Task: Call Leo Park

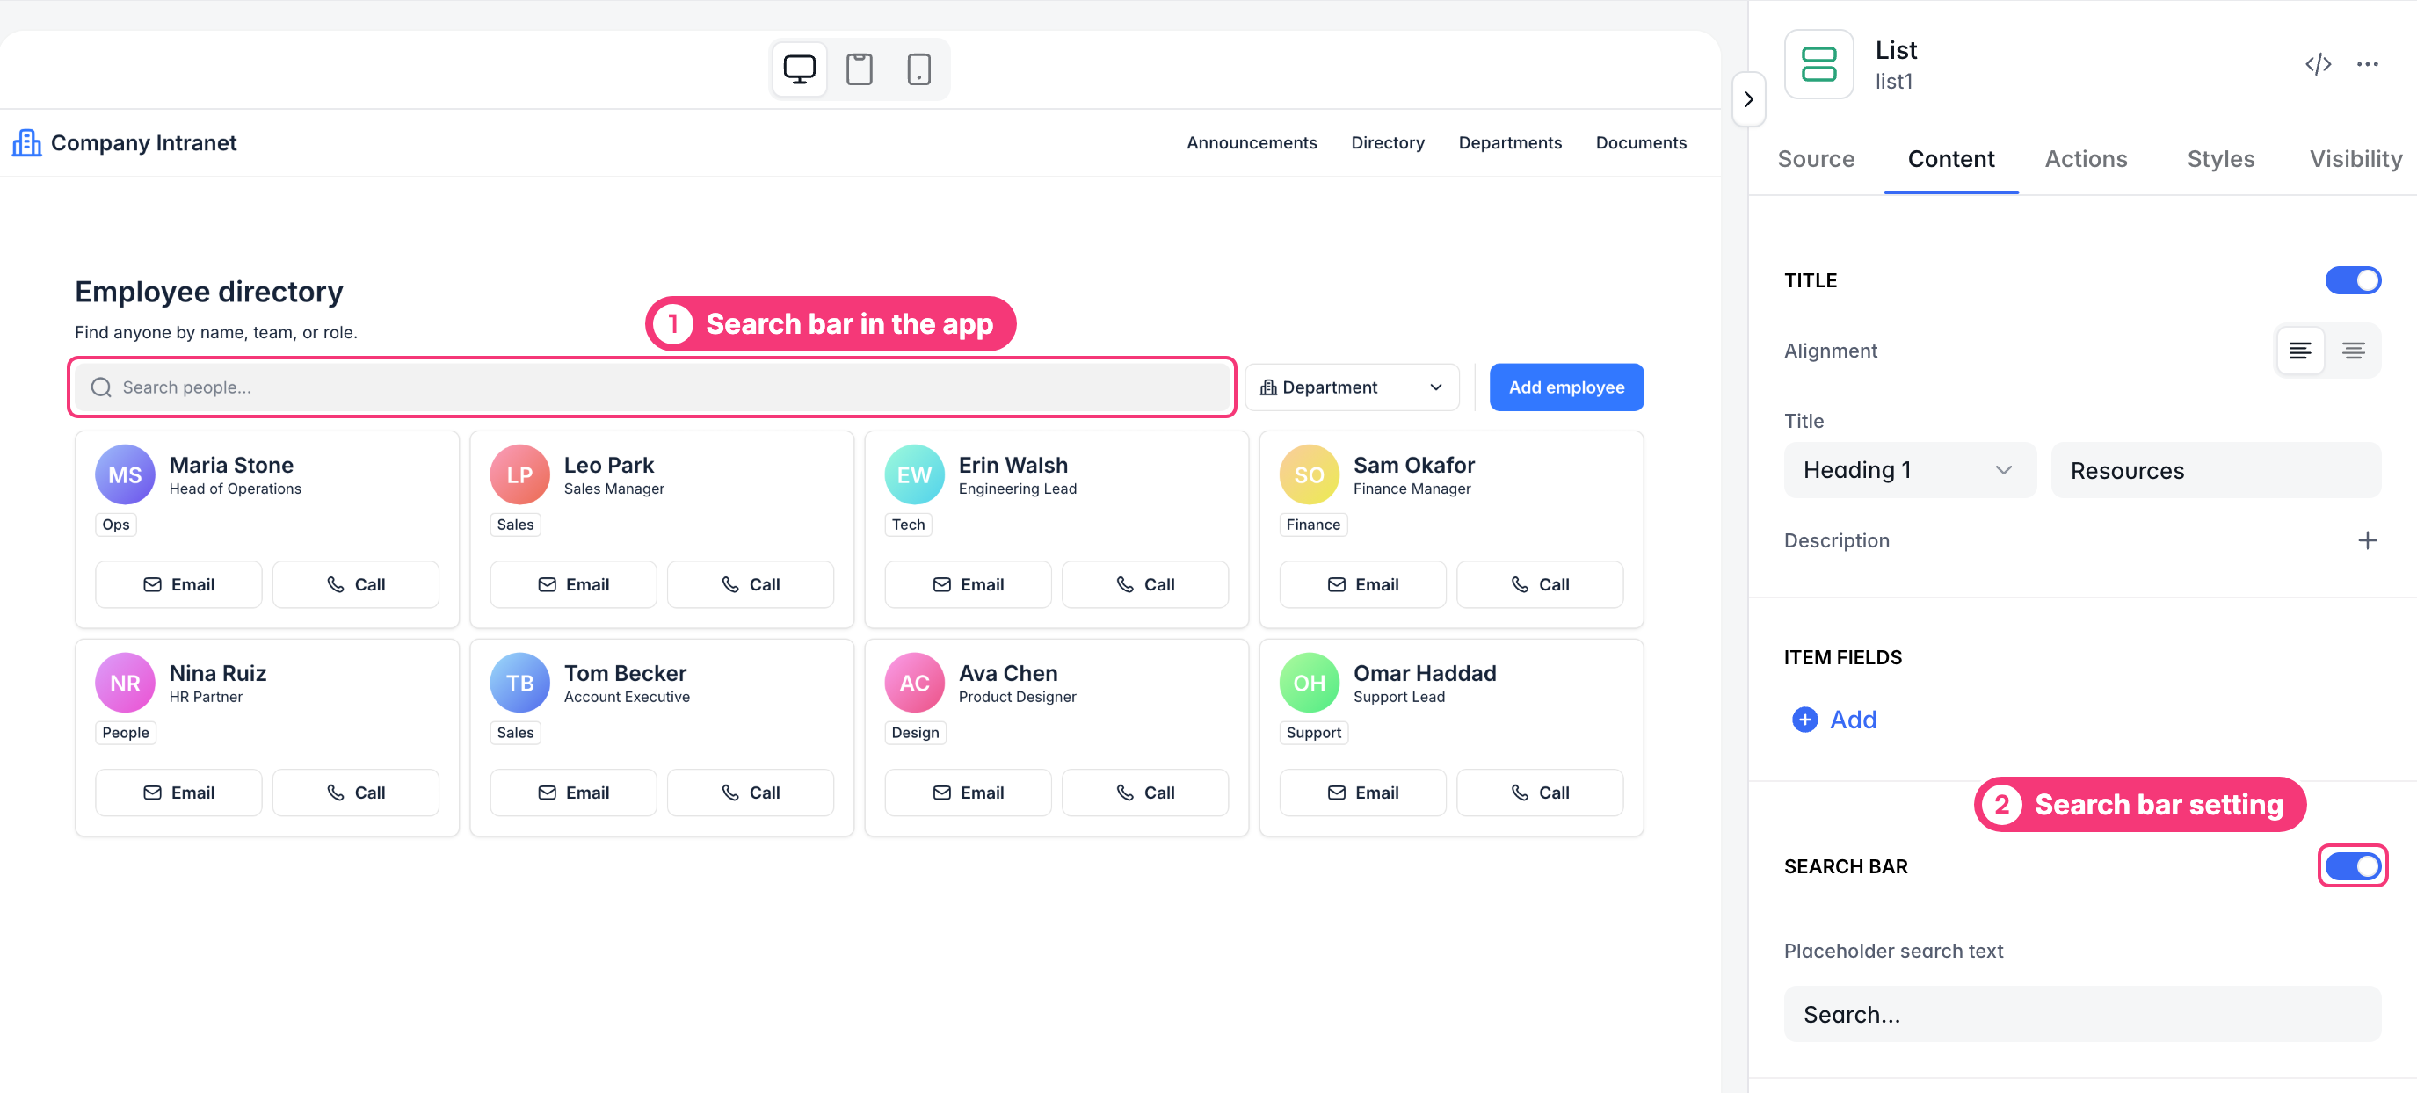Action: pos(750,584)
